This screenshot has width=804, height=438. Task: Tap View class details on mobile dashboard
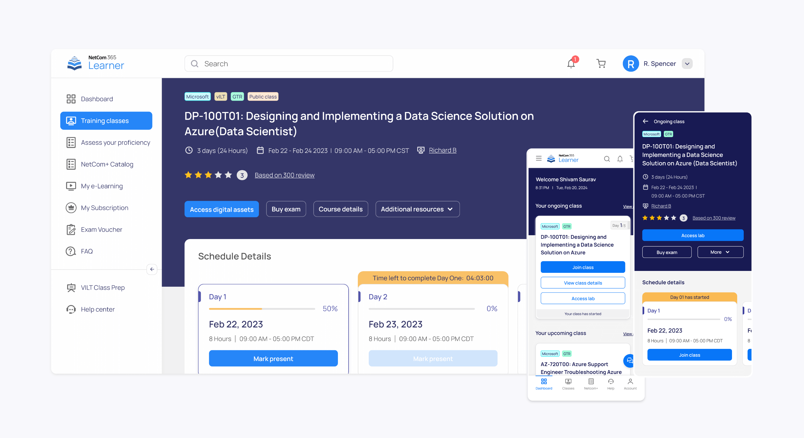click(583, 283)
